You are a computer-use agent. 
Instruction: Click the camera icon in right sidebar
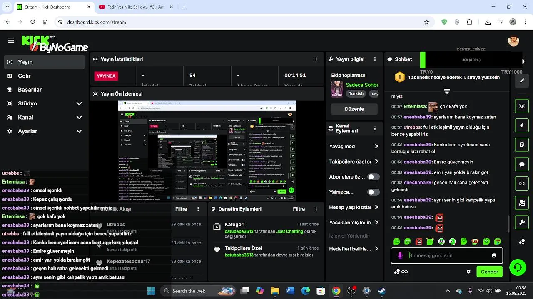coord(522,203)
